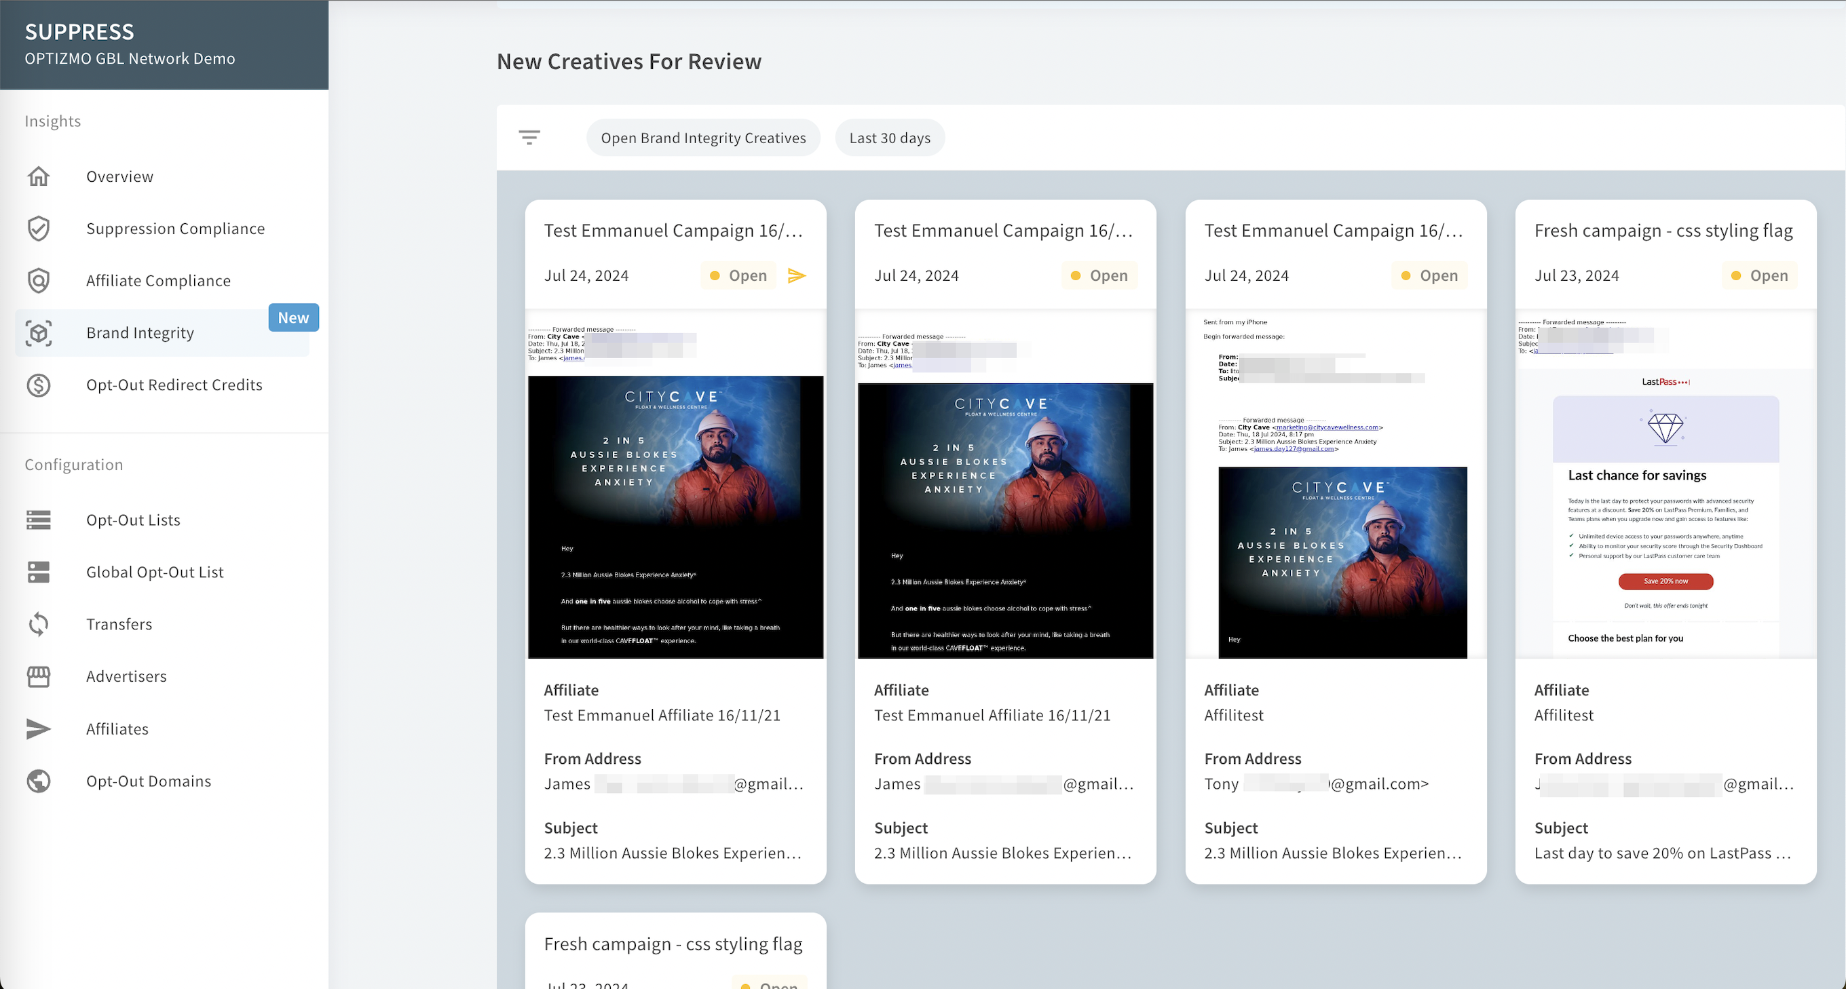Click the Affiliate Compliance shield icon
This screenshot has width=1846, height=989.
tap(39, 281)
